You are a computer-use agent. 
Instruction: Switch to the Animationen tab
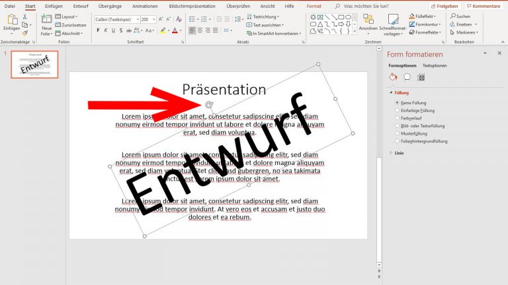[145, 6]
